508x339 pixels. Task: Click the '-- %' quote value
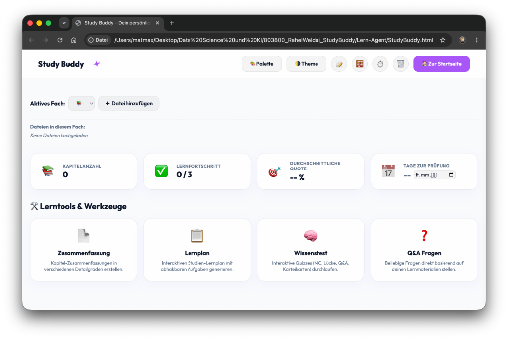coord(297,177)
